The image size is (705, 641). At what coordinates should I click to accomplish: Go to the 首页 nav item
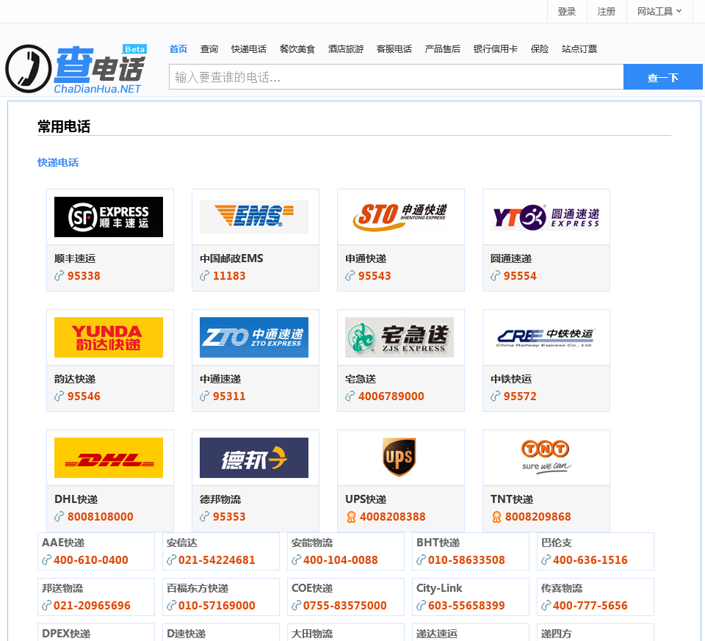178,48
